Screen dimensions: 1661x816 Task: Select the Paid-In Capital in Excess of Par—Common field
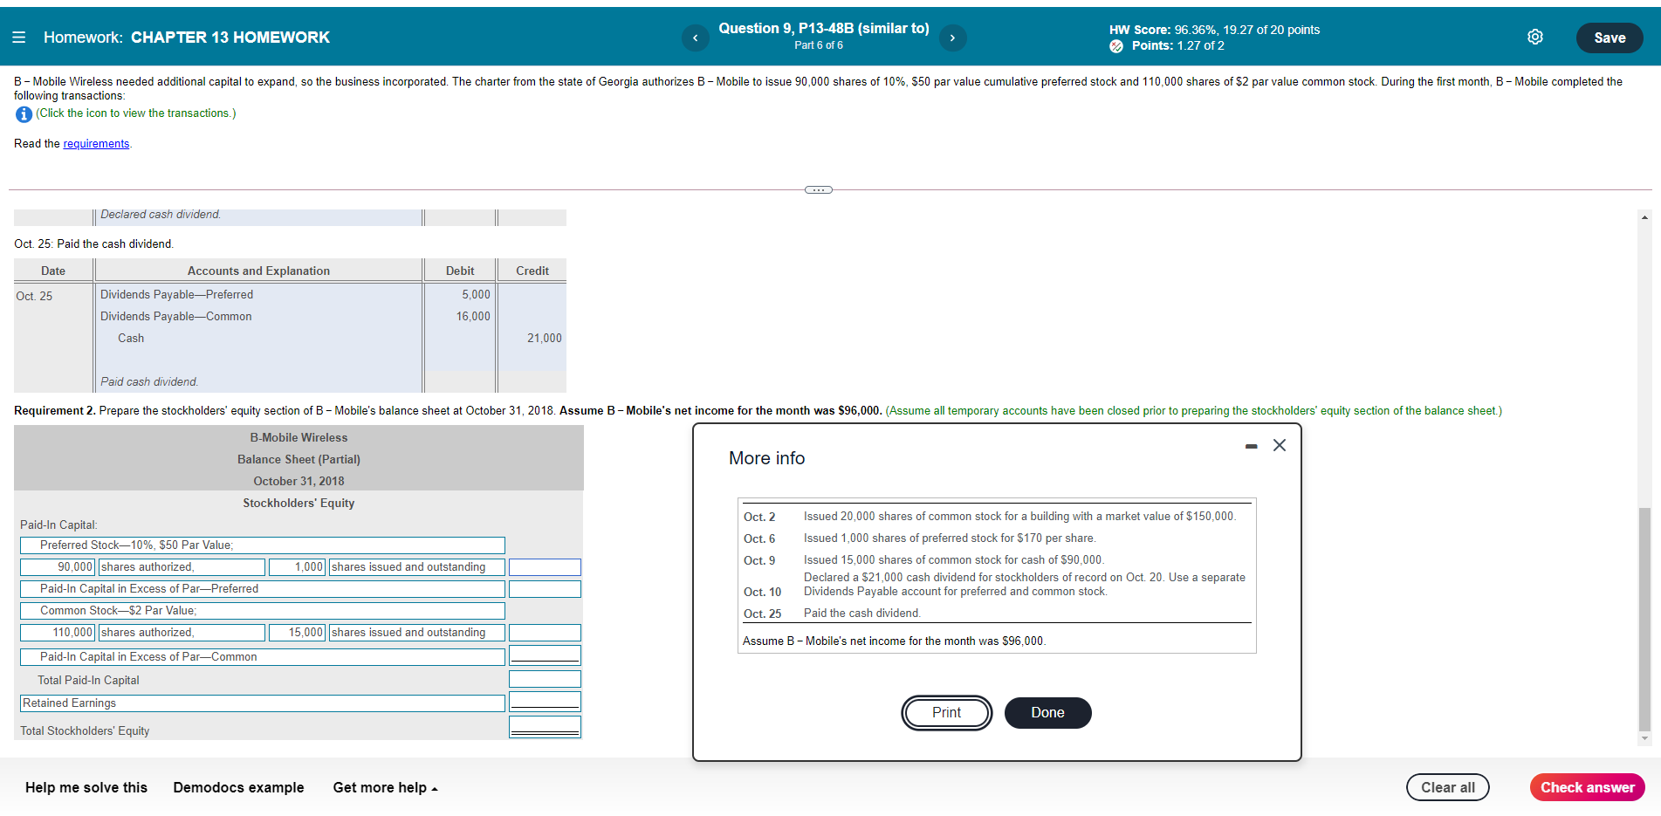coord(263,657)
